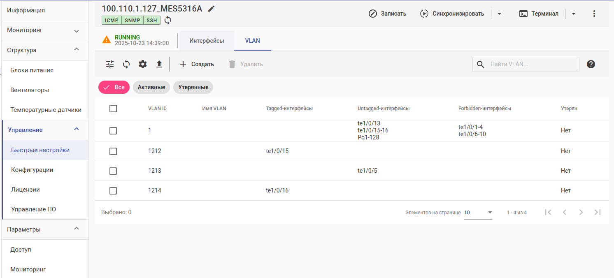614x278 pixels.
Task: Click the Создать button
Action: pos(197,64)
